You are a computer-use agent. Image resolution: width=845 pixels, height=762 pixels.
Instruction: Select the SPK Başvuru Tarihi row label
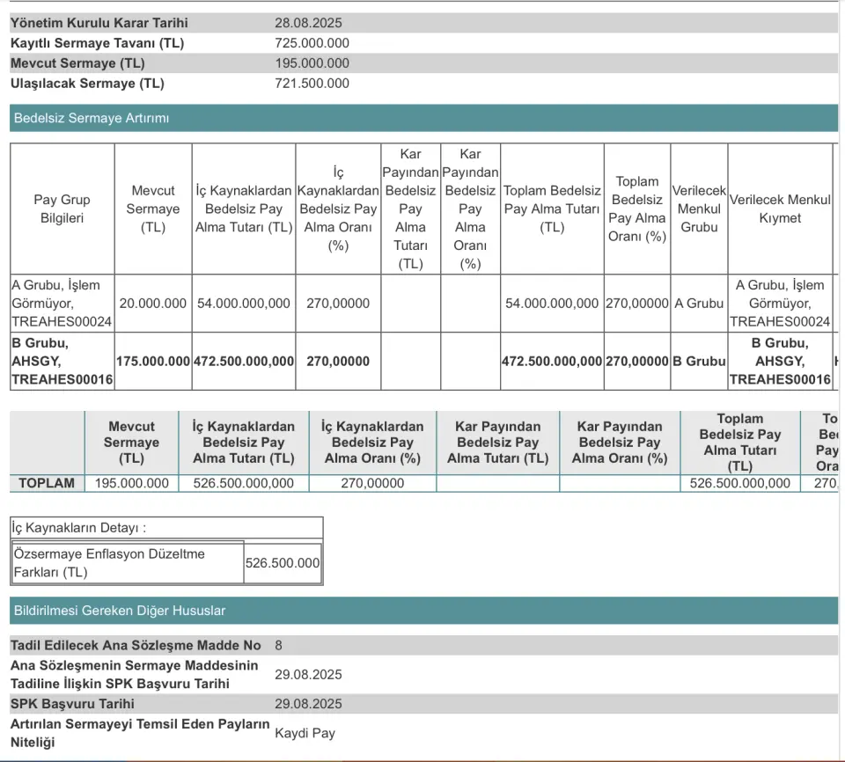pos(72,704)
